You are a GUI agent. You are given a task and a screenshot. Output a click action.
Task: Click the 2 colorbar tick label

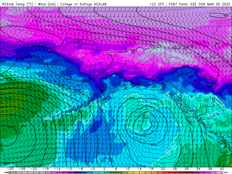pos(104,169)
